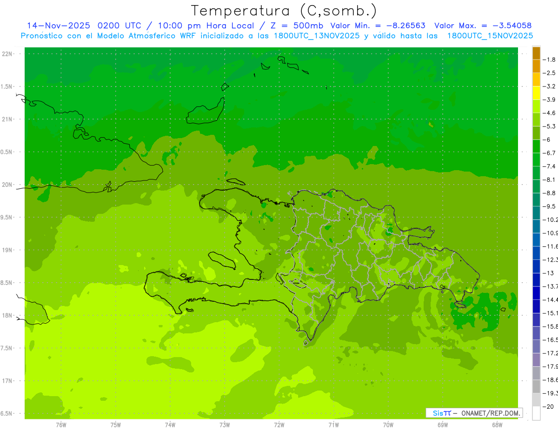Click the title "Temperatura (C,somb.)"

[284, 11]
